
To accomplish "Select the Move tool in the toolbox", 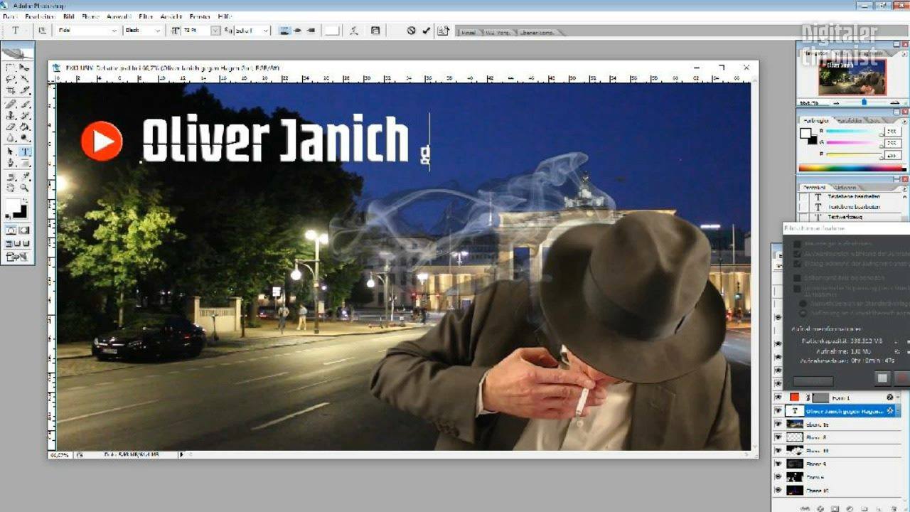I will 24,68.
